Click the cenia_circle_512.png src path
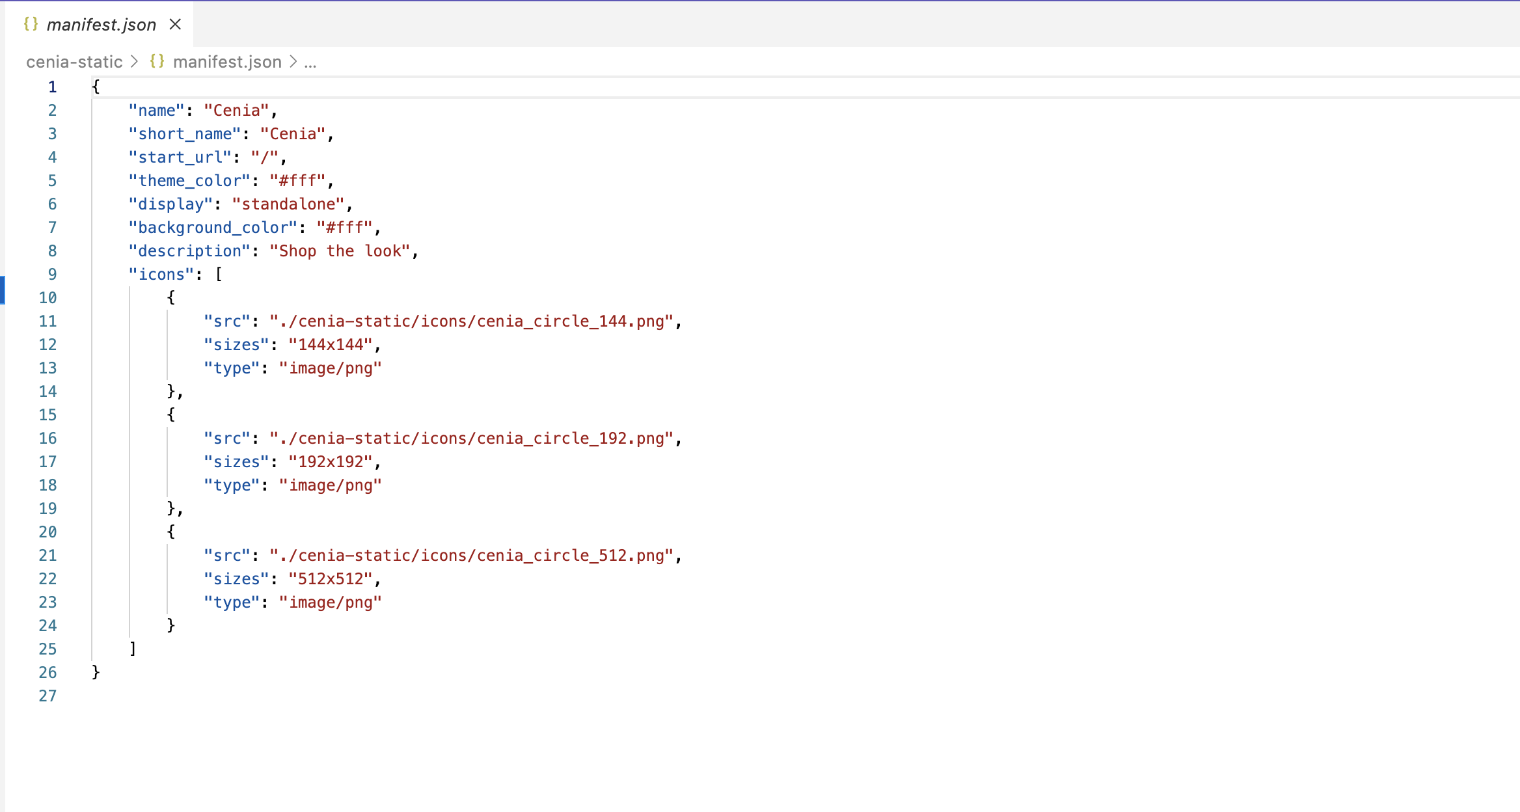1520x812 pixels. [x=472, y=556]
